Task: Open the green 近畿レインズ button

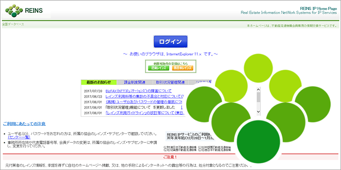Action: pyautogui.click(x=159, y=68)
